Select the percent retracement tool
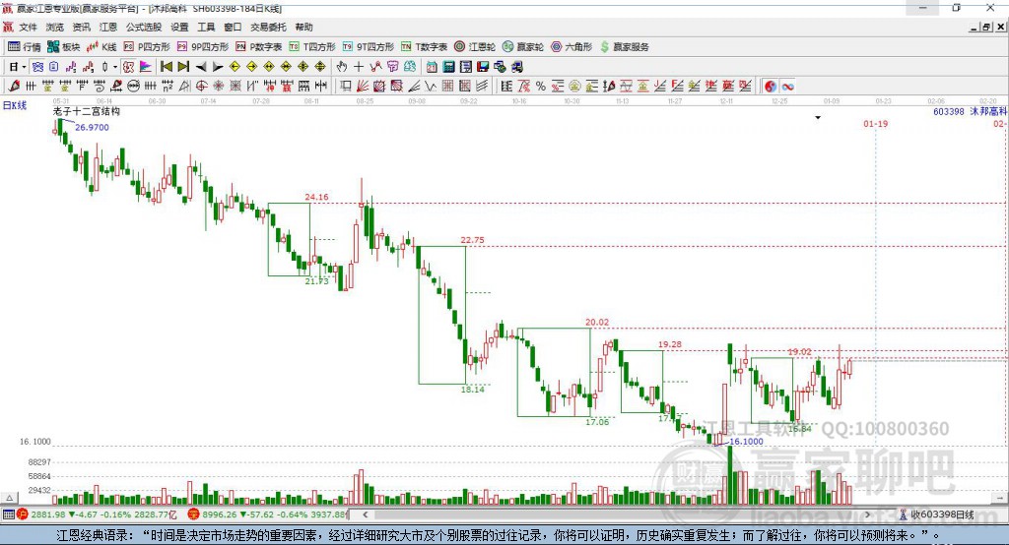The width and height of the screenshot is (1009, 545). [541, 87]
